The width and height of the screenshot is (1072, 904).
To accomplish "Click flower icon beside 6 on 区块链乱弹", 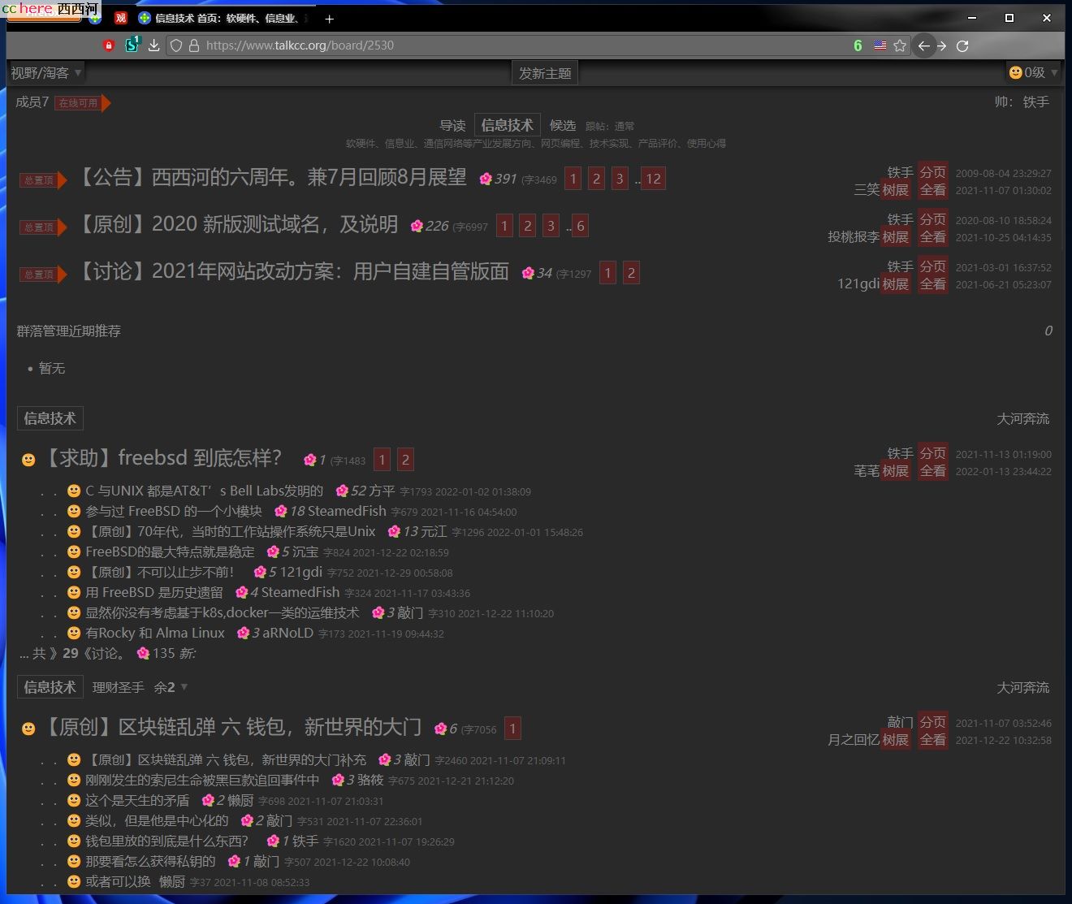I will click(x=440, y=729).
